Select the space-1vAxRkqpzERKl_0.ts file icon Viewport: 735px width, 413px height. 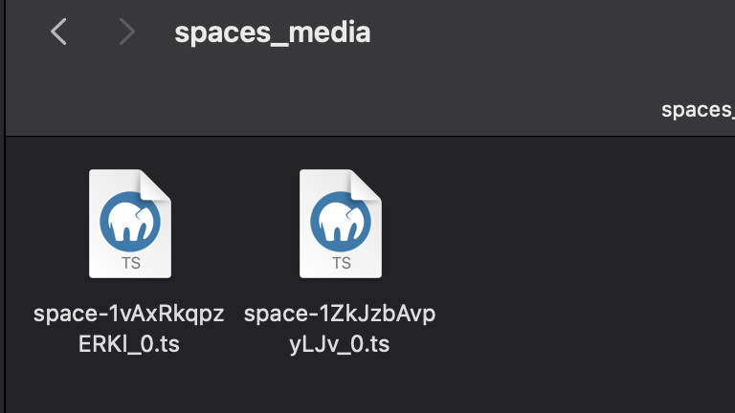130,224
